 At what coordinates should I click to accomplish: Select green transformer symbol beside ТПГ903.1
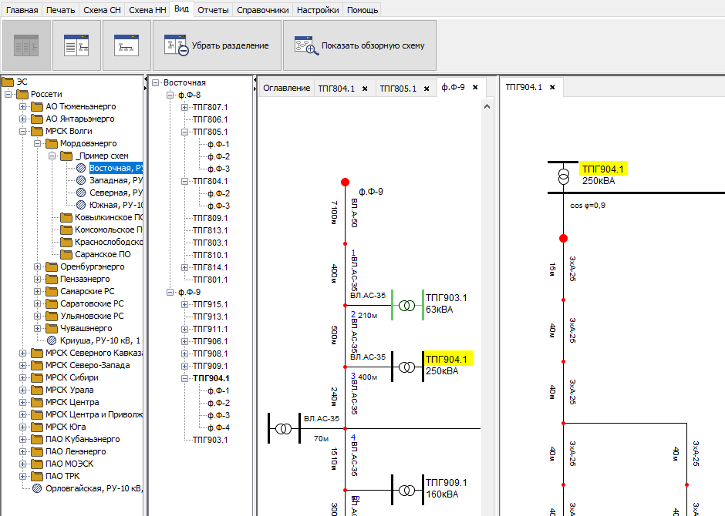coord(407,306)
